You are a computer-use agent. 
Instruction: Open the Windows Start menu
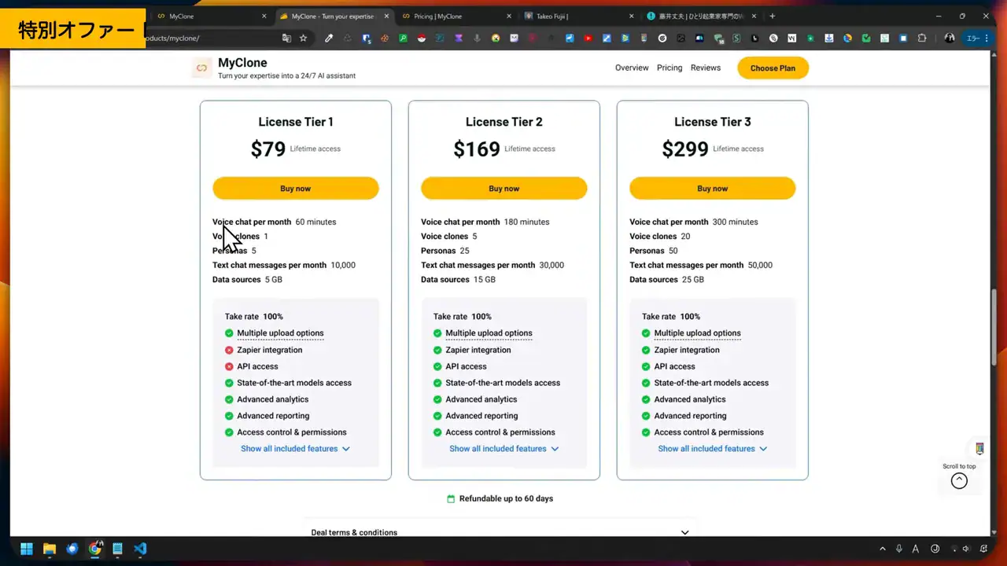tap(26, 548)
